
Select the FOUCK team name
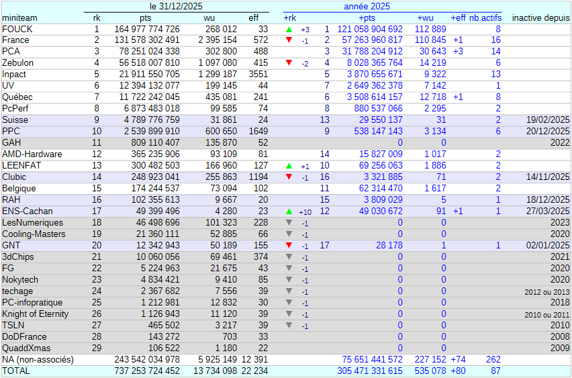pos(17,29)
